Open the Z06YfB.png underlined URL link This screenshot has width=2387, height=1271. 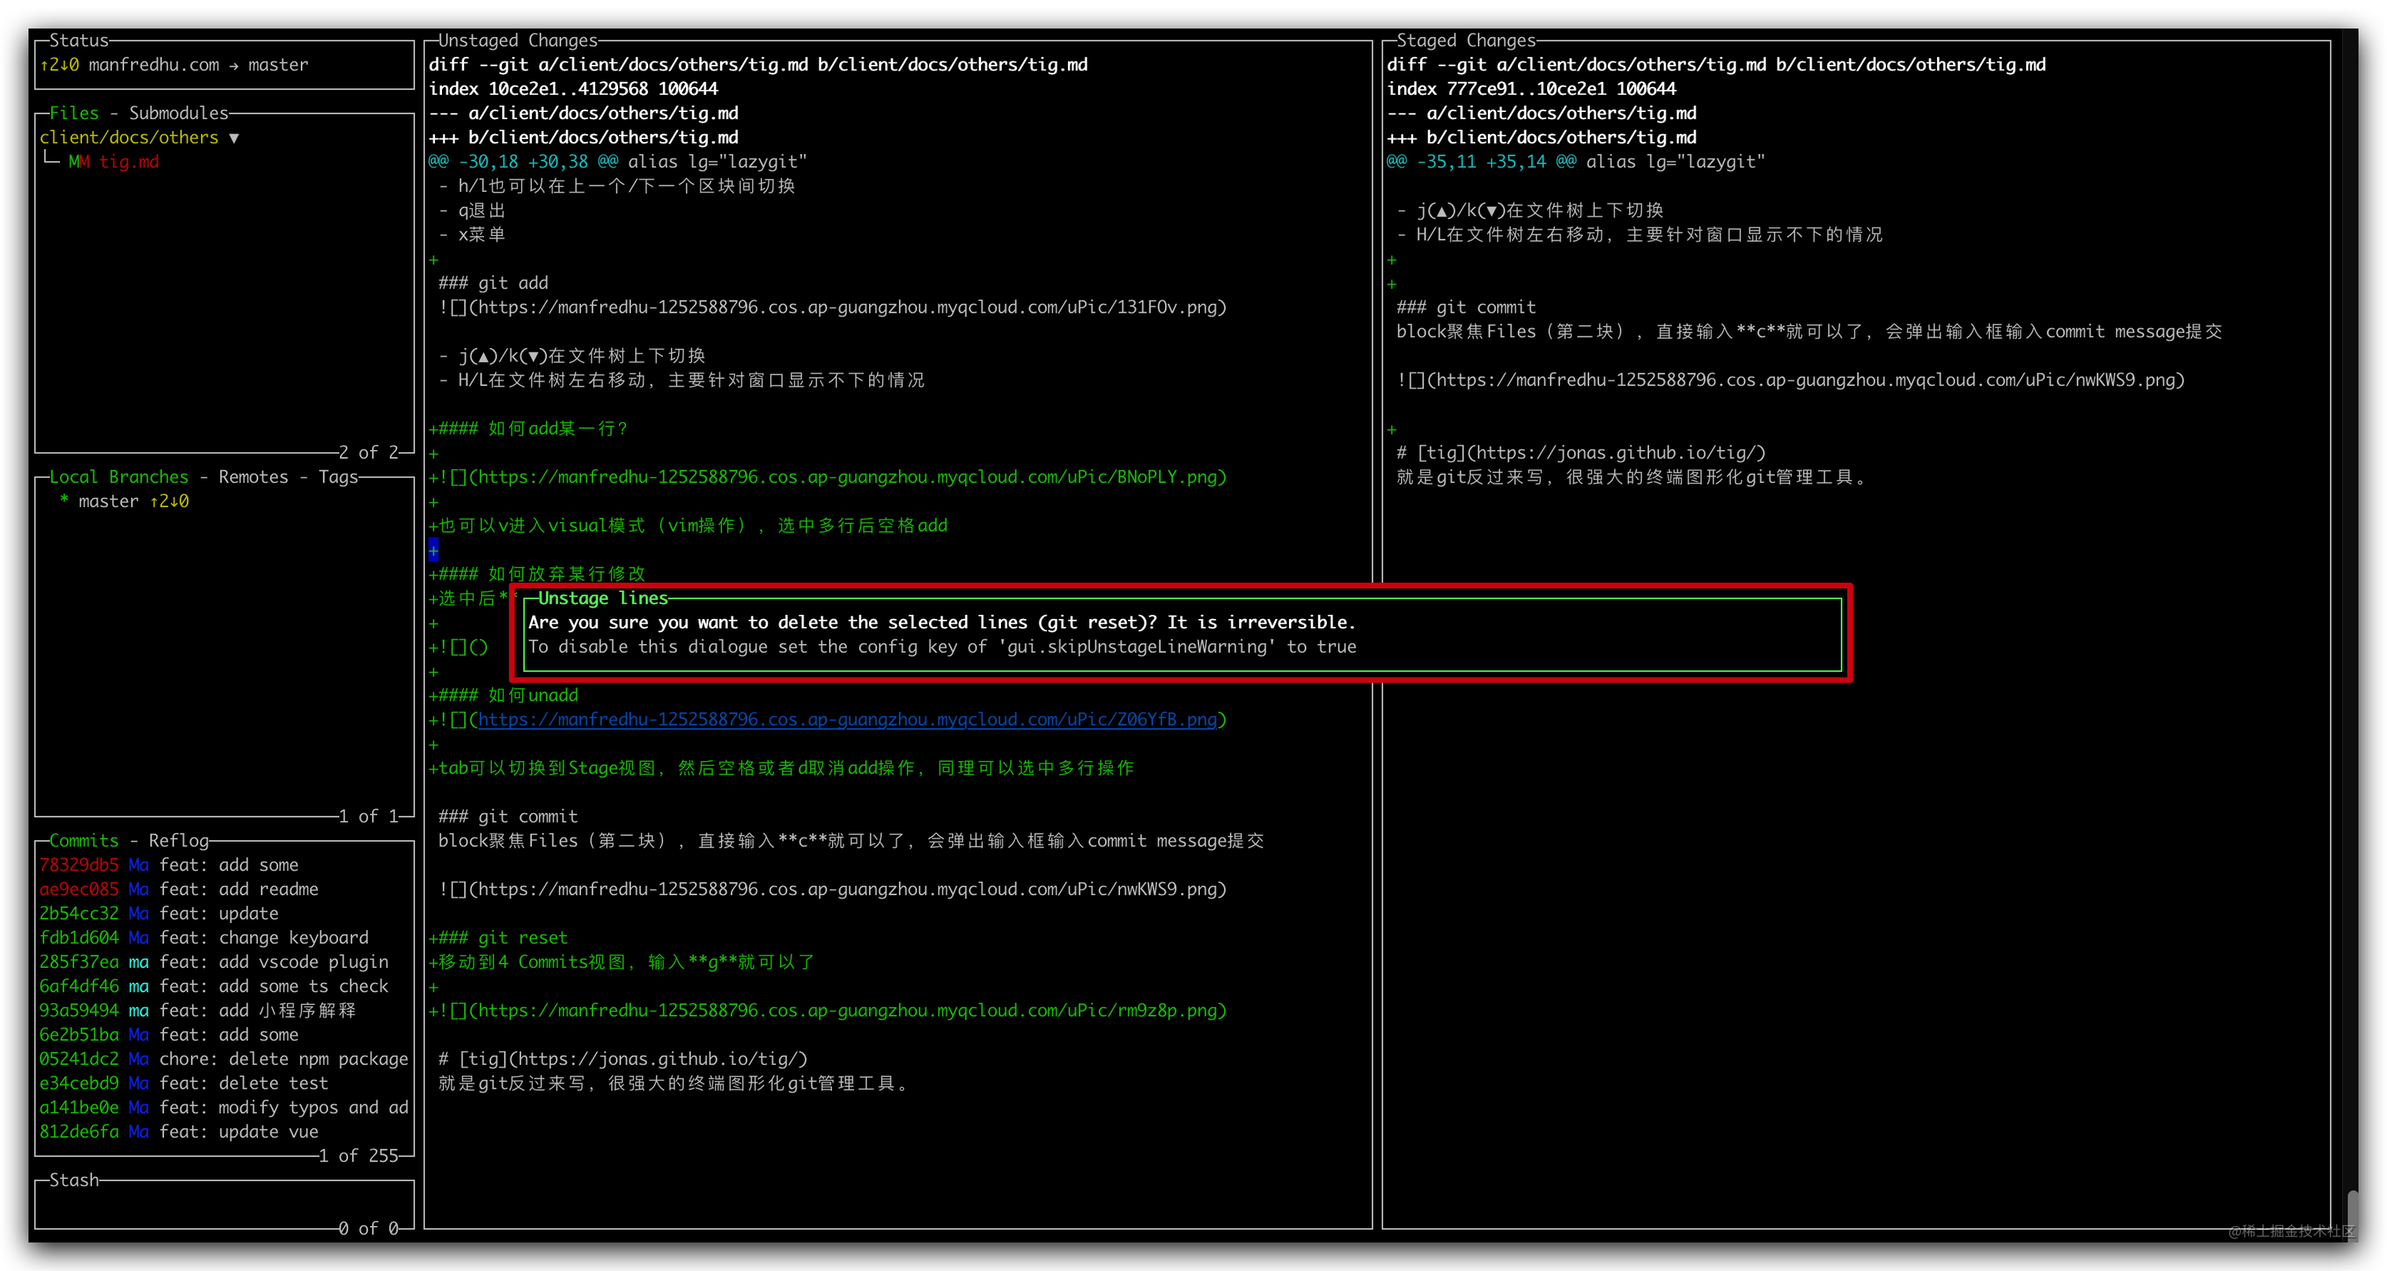click(847, 719)
